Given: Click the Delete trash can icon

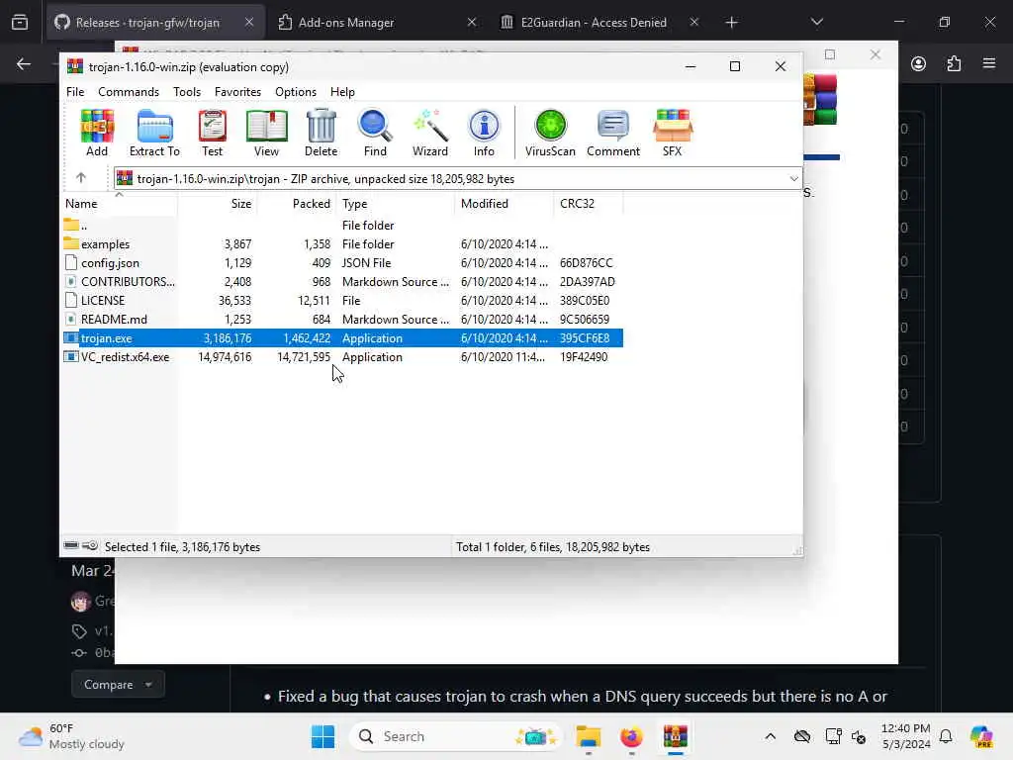Looking at the screenshot, I should pyautogui.click(x=322, y=133).
